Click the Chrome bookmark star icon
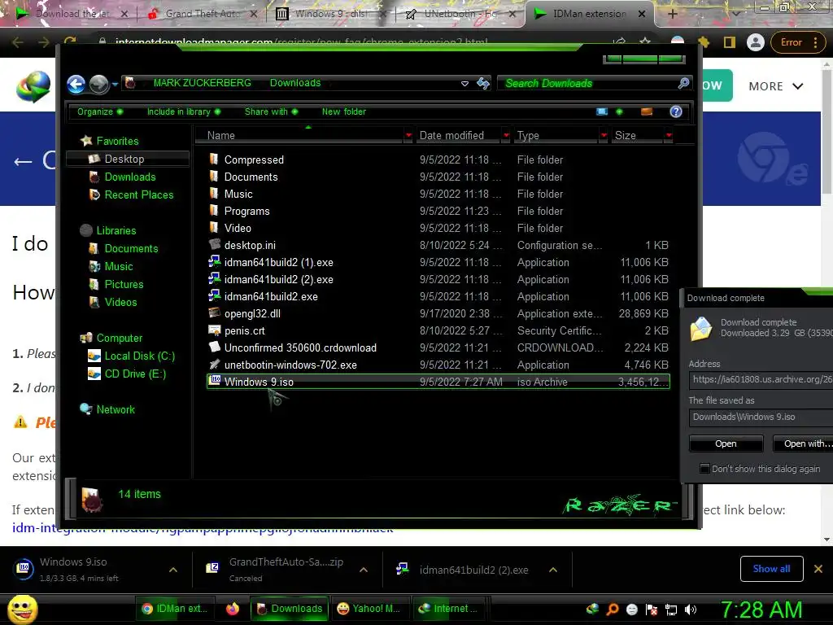Viewport: 833px width, 625px height. click(x=644, y=42)
